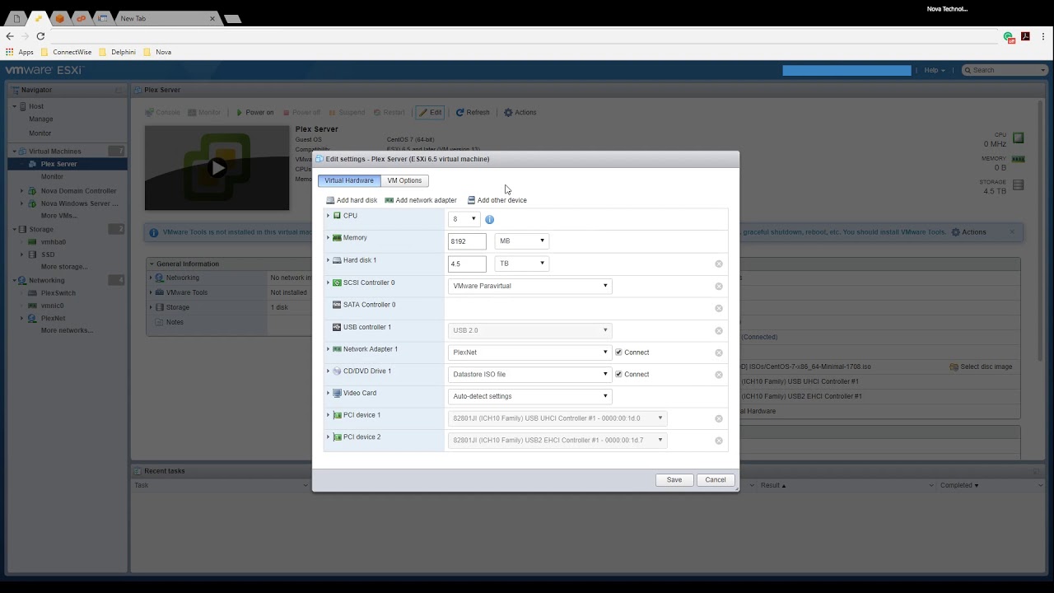
Task: Click the VMware Tools banner Actions link
Action: pyautogui.click(x=968, y=232)
